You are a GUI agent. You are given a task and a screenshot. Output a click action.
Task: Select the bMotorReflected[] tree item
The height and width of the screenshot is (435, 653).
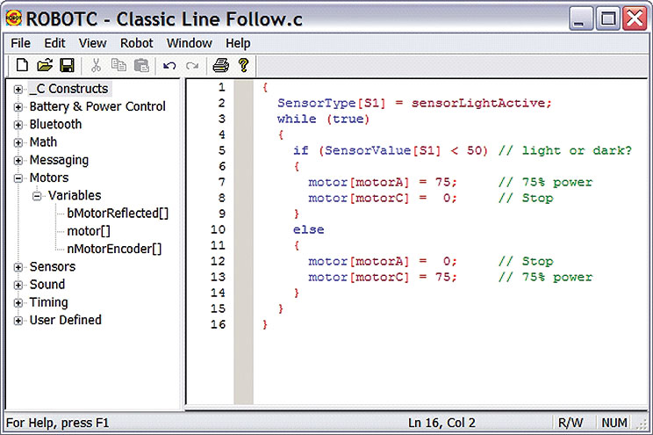pos(118,214)
